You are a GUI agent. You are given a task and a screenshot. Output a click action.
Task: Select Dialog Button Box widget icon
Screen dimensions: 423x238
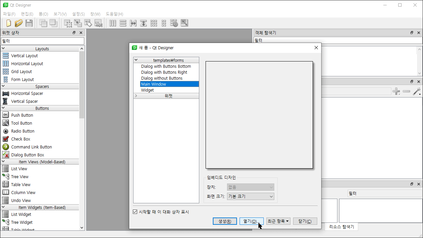(x=6, y=155)
